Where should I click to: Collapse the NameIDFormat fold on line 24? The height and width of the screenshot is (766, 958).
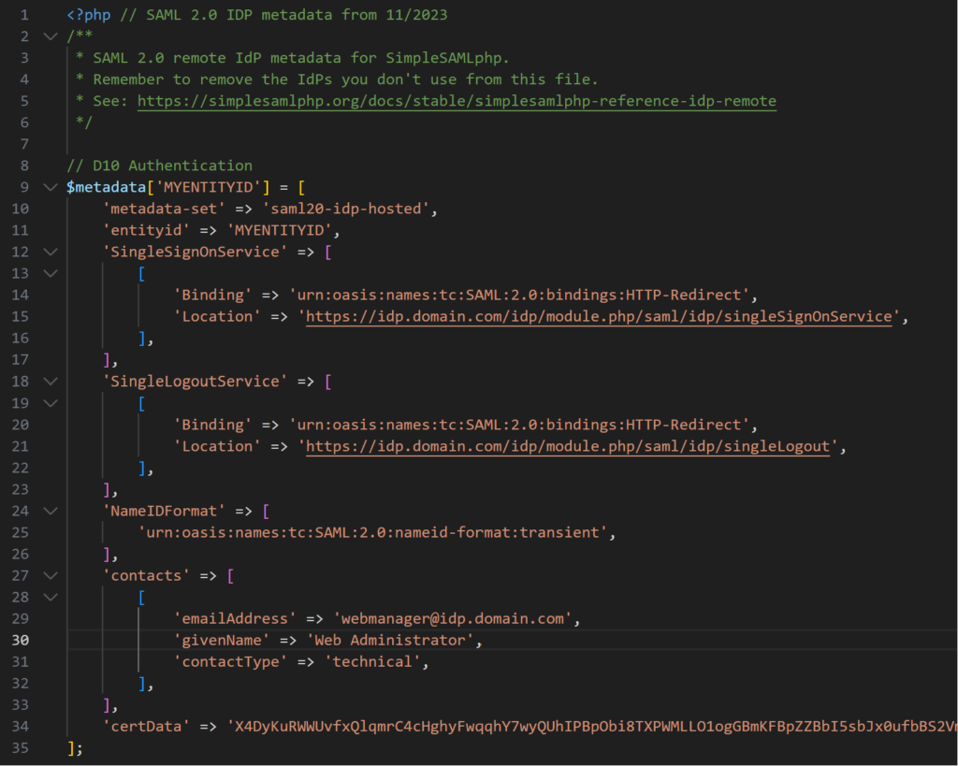coord(51,511)
